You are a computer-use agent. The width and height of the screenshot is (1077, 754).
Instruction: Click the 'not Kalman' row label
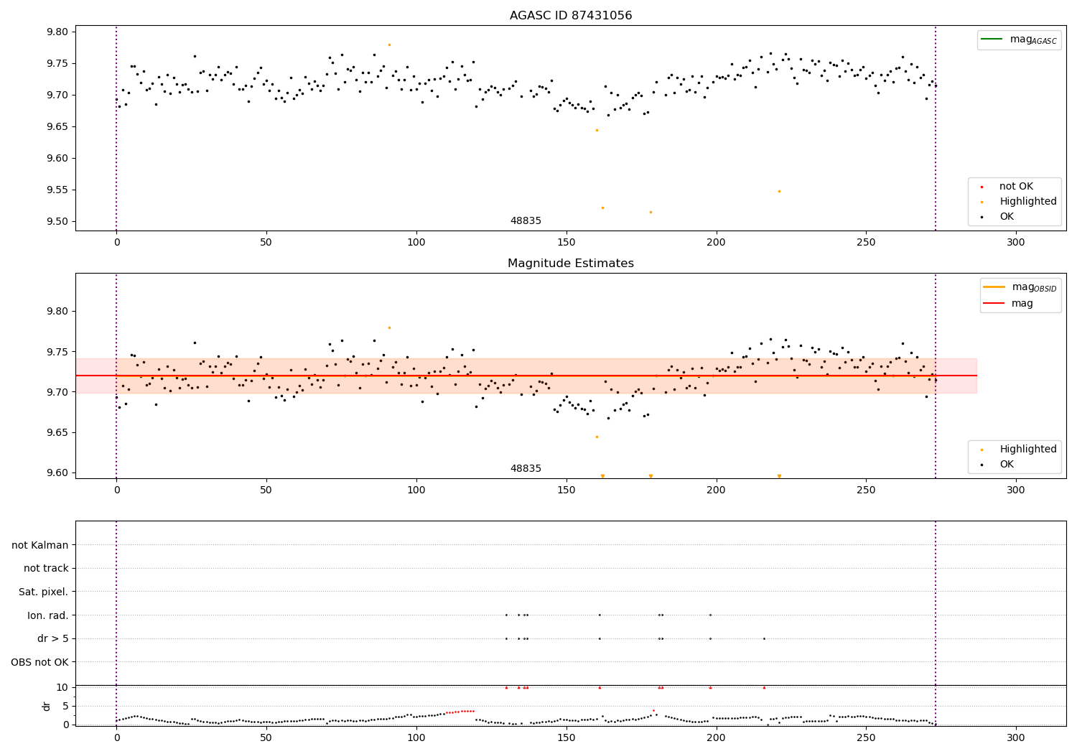(40, 545)
